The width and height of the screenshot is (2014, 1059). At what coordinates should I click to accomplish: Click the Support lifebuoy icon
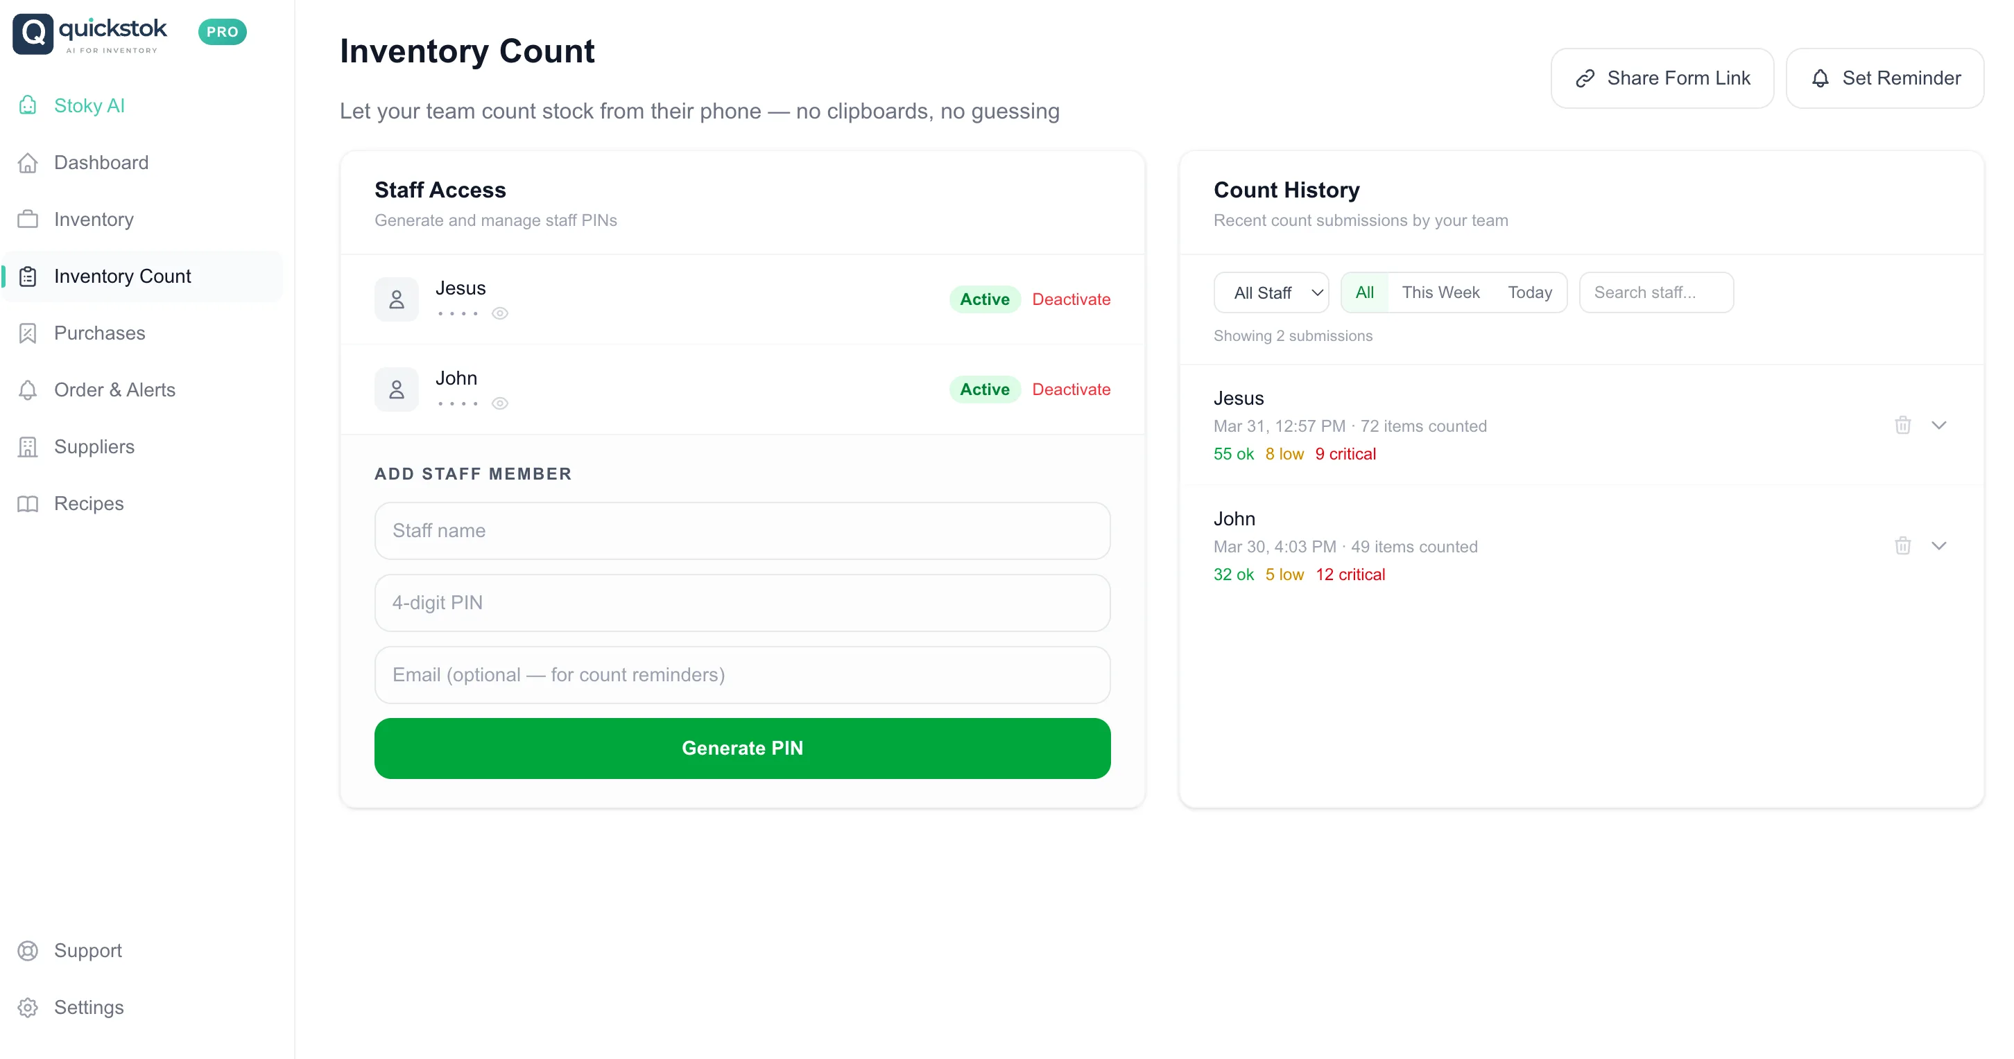click(x=28, y=950)
